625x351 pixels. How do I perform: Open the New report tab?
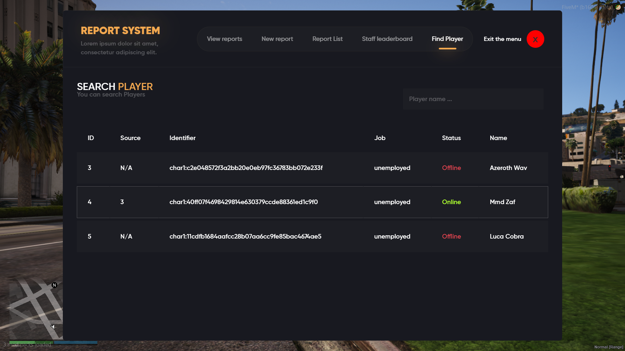[x=277, y=39]
